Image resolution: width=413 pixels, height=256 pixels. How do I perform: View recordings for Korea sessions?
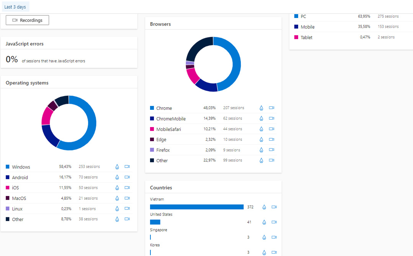[x=274, y=252]
